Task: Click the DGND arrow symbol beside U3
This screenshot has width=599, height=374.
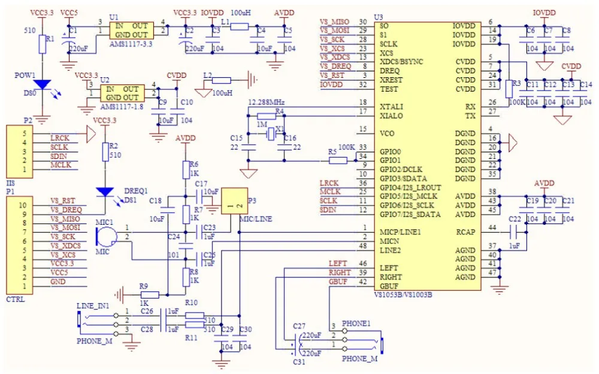Action: 513,143
